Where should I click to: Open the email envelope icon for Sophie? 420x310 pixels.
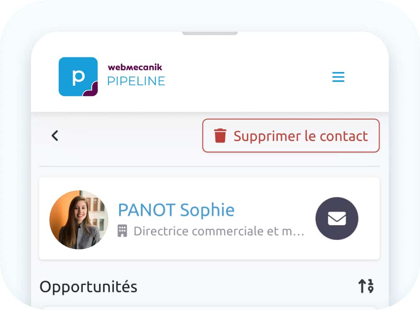(x=336, y=219)
